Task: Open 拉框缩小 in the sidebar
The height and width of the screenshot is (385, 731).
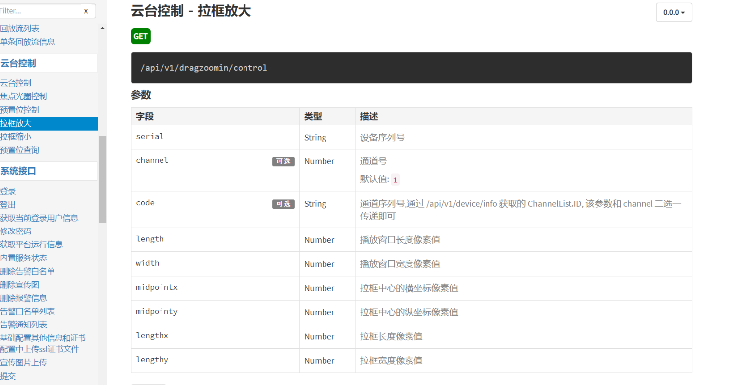Action: coord(16,137)
